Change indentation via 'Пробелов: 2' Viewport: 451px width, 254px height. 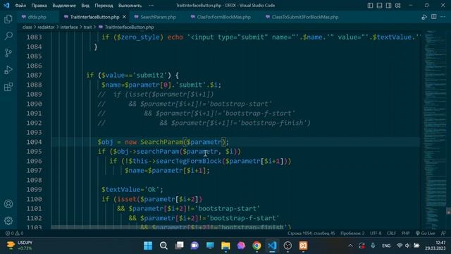click(352, 234)
